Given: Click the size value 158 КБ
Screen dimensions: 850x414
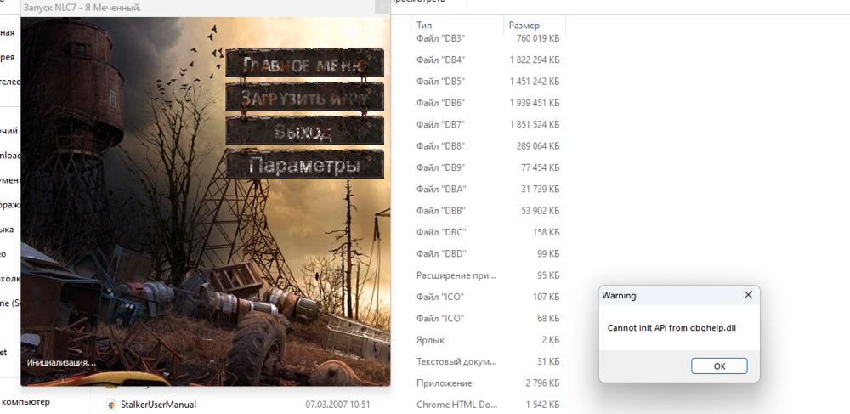Looking at the screenshot, I should 547,232.
